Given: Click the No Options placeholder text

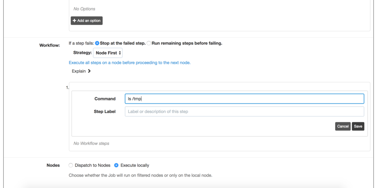Looking at the screenshot, I should [84, 9].
